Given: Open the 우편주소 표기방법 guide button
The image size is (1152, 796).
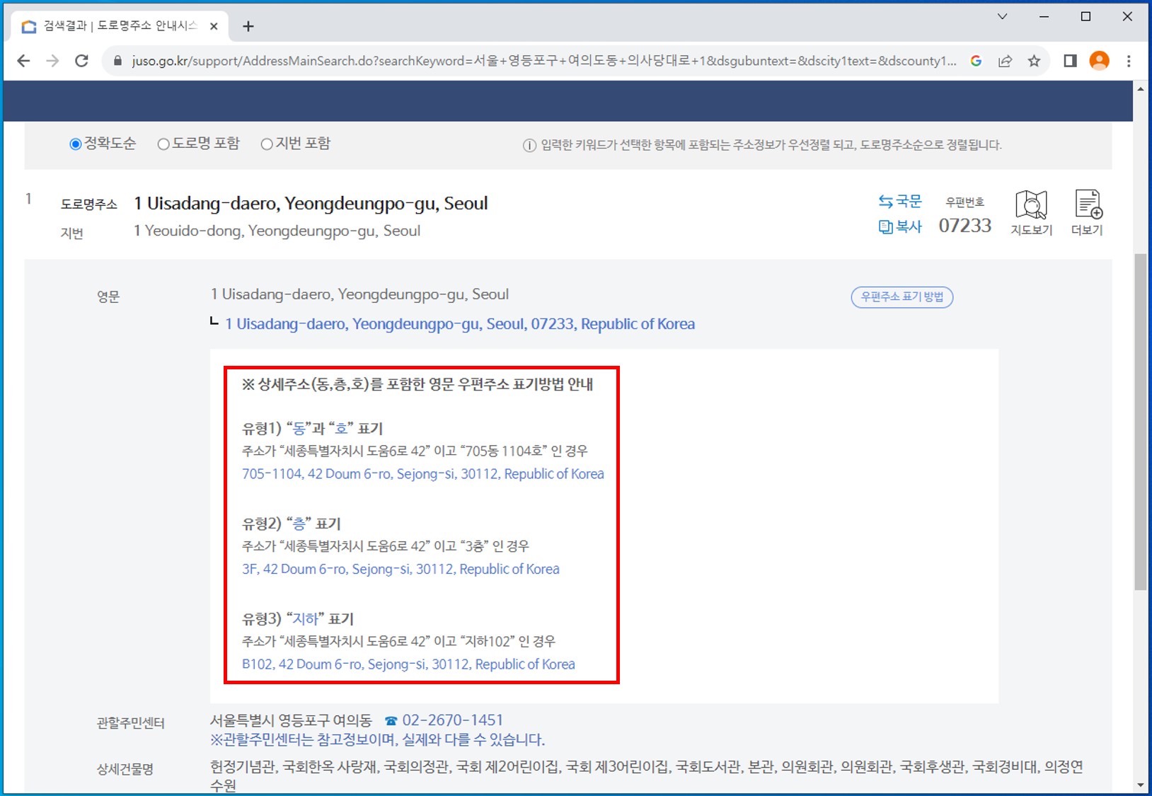Looking at the screenshot, I should point(902,297).
